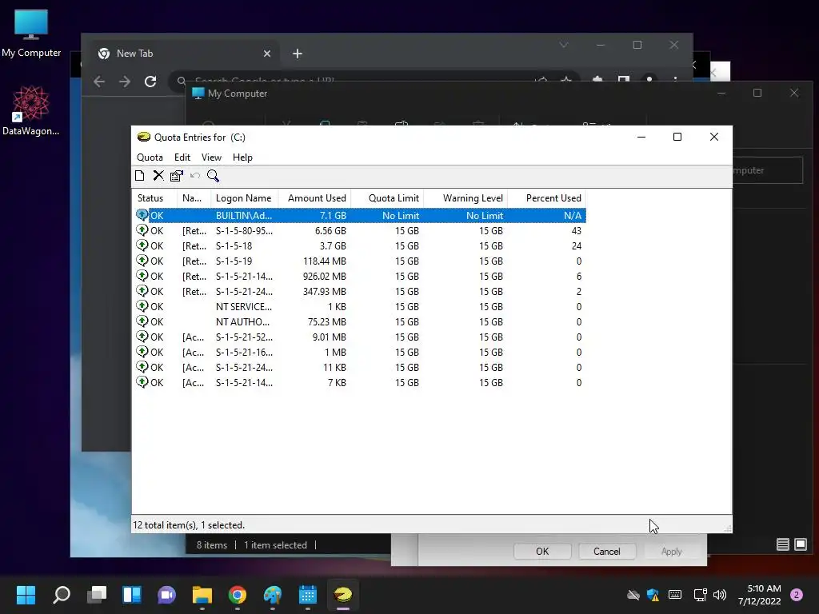Open the touch keyboard tray icon
This screenshot has width=819, height=614.
pyautogui.click(x=675, y=595)
